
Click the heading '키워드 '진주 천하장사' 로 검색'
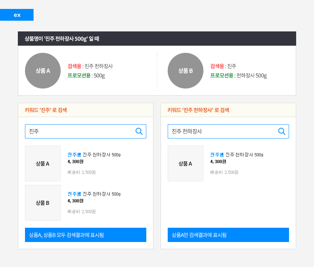click(x=198, y=110)
